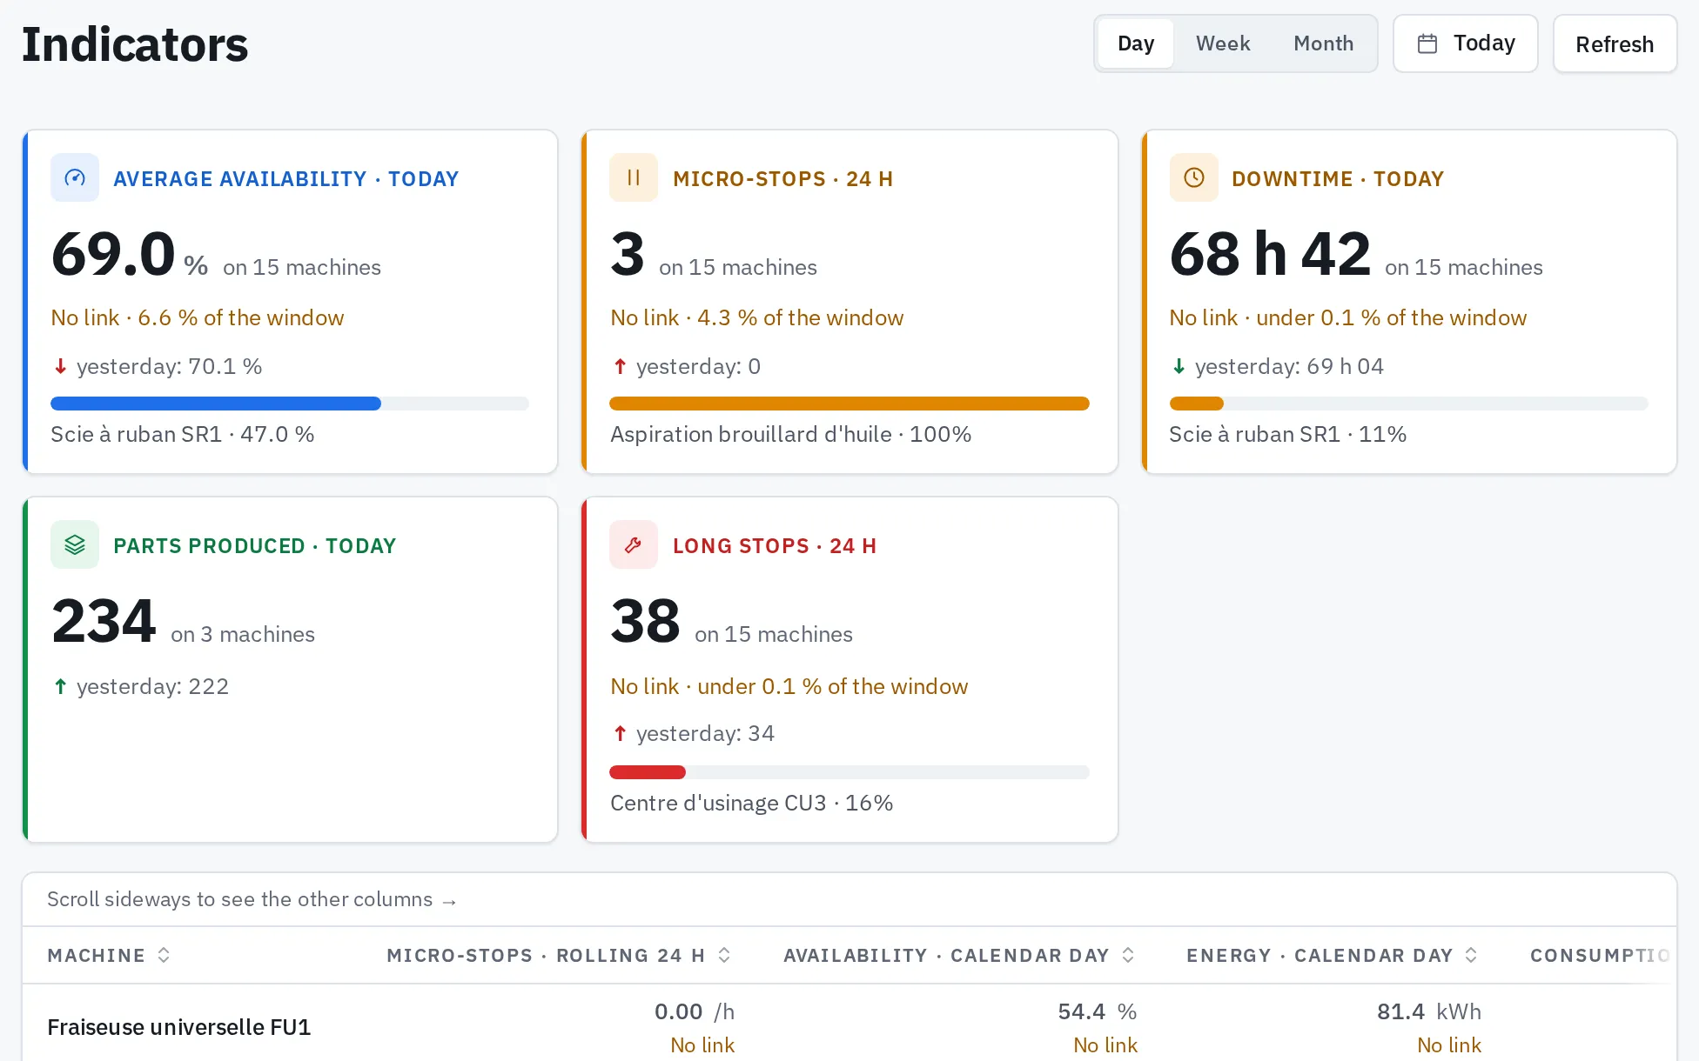Click the LONG STOPS · 24 H title
Viewport: 1699px width, 1061px height.
point(775,545)
